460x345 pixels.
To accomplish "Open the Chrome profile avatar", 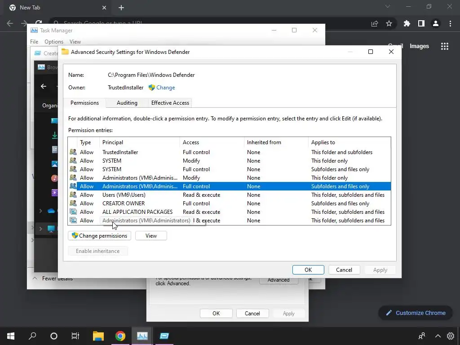I will coord(436,23).
